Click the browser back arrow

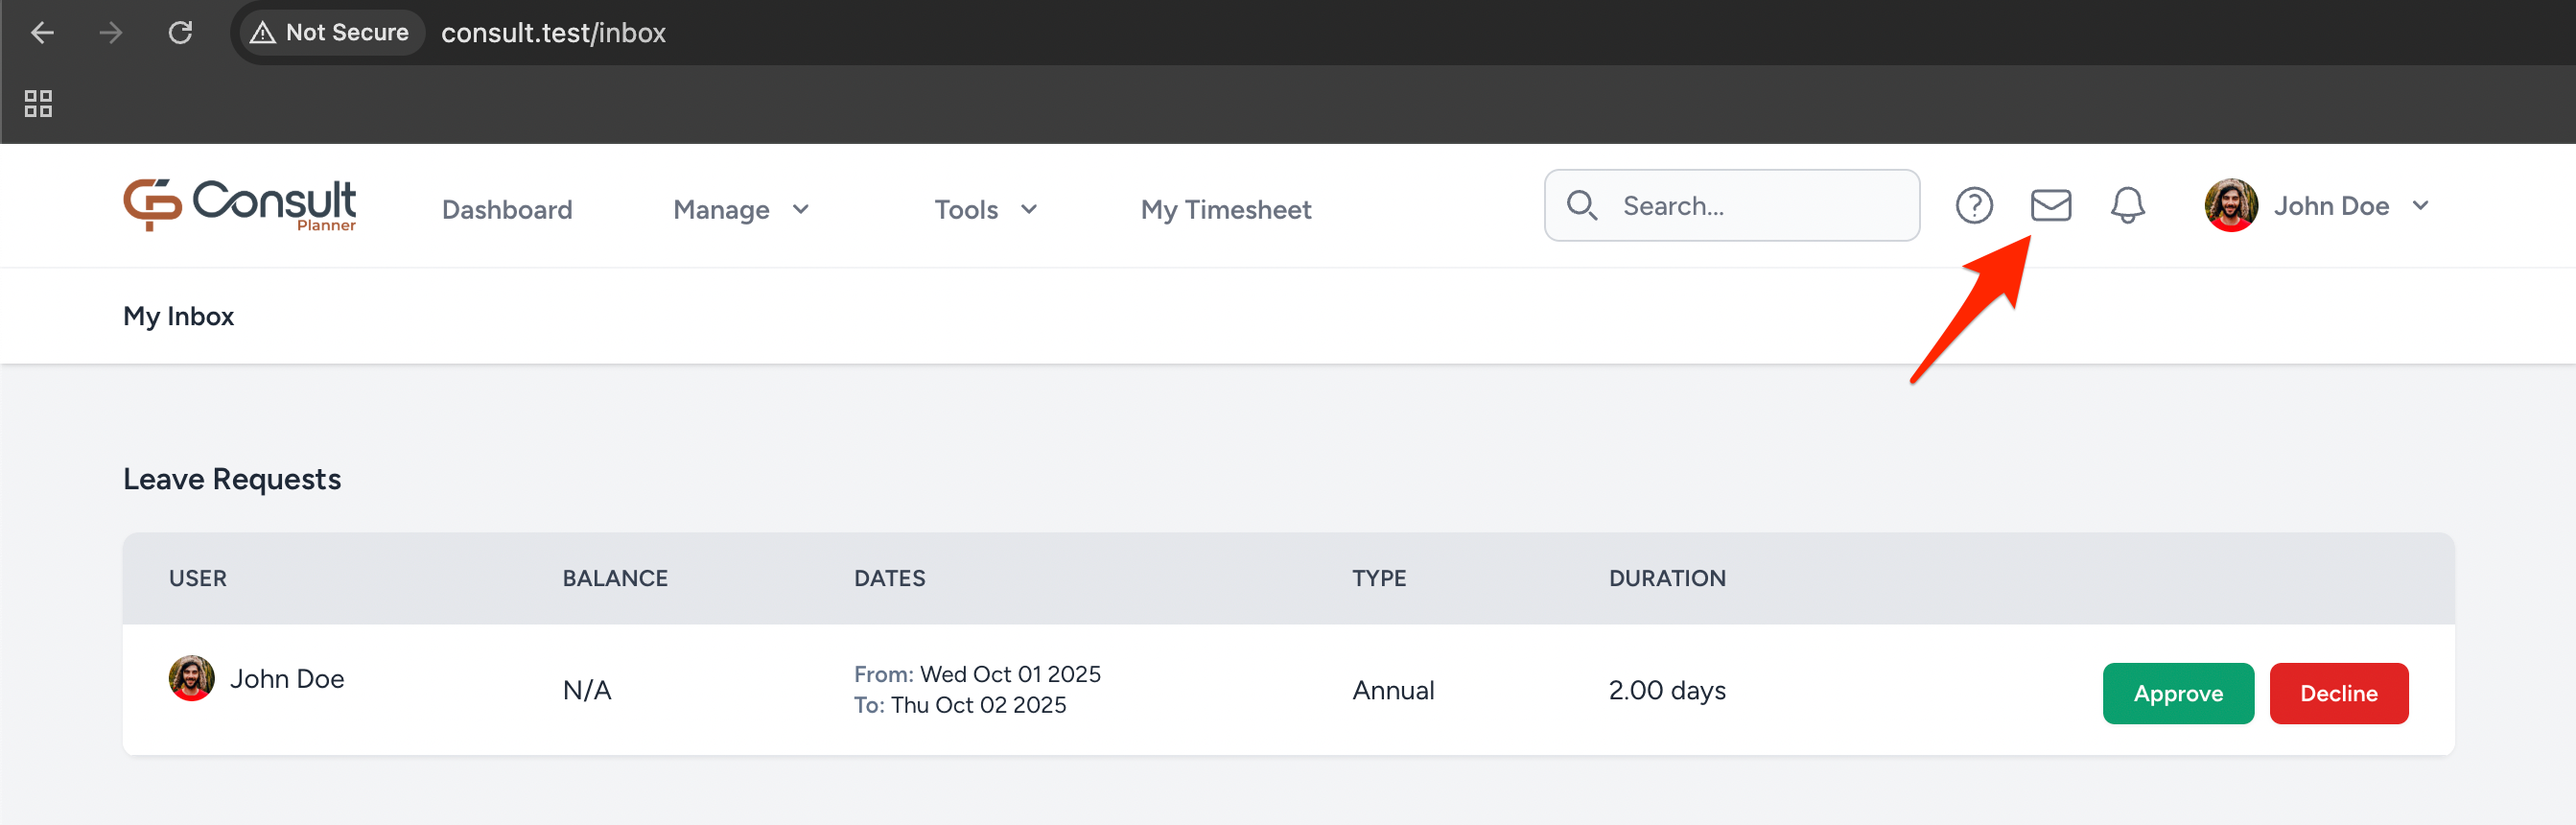pos(42,33)
